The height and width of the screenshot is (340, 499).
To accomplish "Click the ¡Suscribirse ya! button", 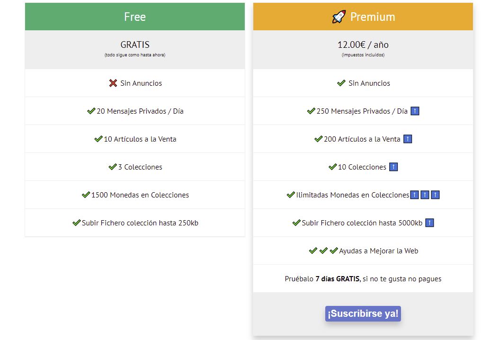I will pyautogui.click(x=363, y=313).
